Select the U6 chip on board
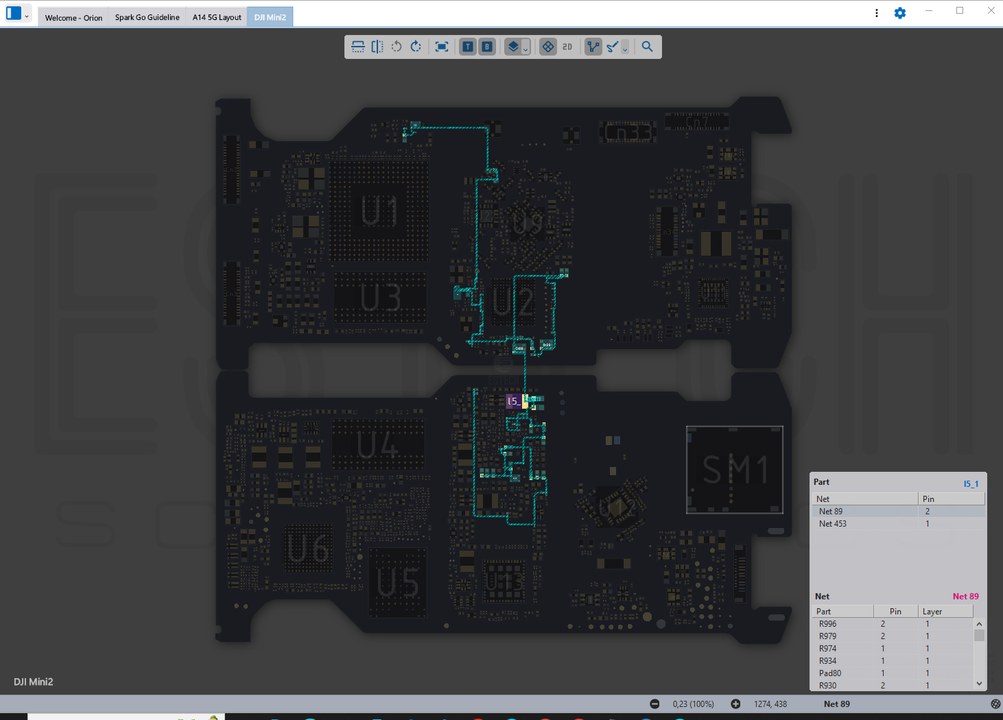The height and width of the screenshot is (720, 1003). [x=309, y=549]
